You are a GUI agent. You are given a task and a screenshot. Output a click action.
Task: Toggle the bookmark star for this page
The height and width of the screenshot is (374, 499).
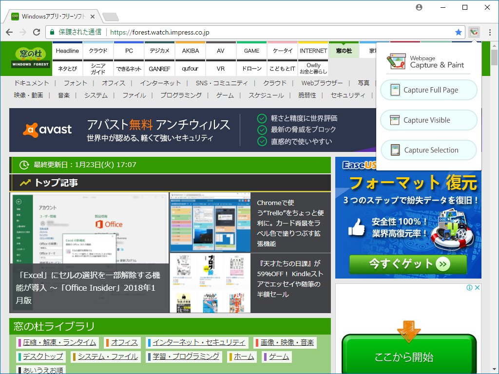458,31
